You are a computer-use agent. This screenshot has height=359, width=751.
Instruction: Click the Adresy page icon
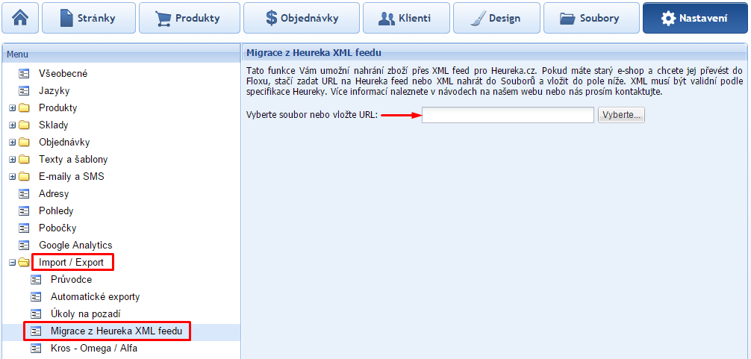[24, 194]
